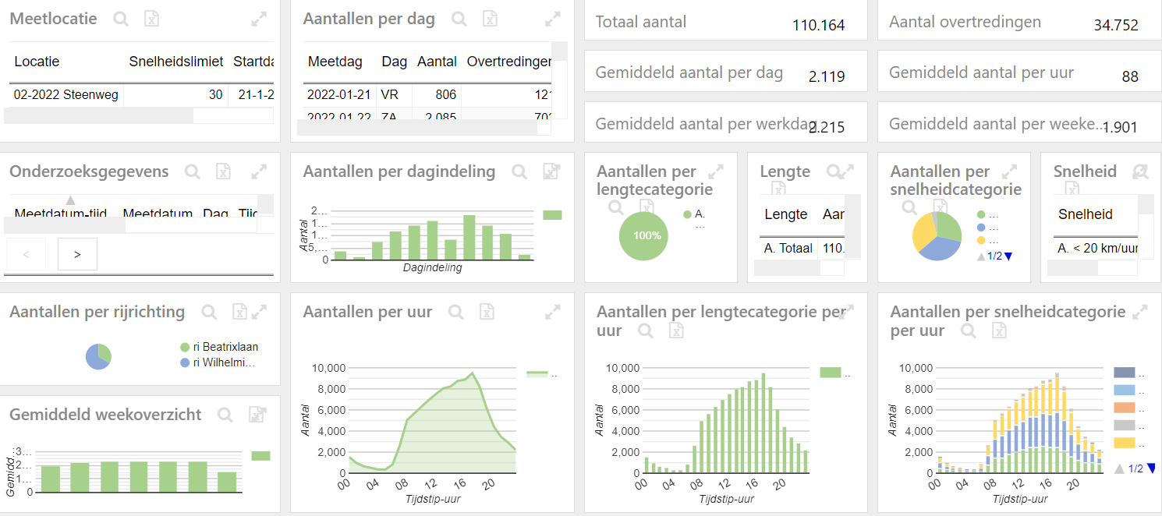The width and height of the screenshot is (1162, 516).
Task: Export Aantallen per lengtecategorie per uur to Excel
Action: click(x=676, y=330)
